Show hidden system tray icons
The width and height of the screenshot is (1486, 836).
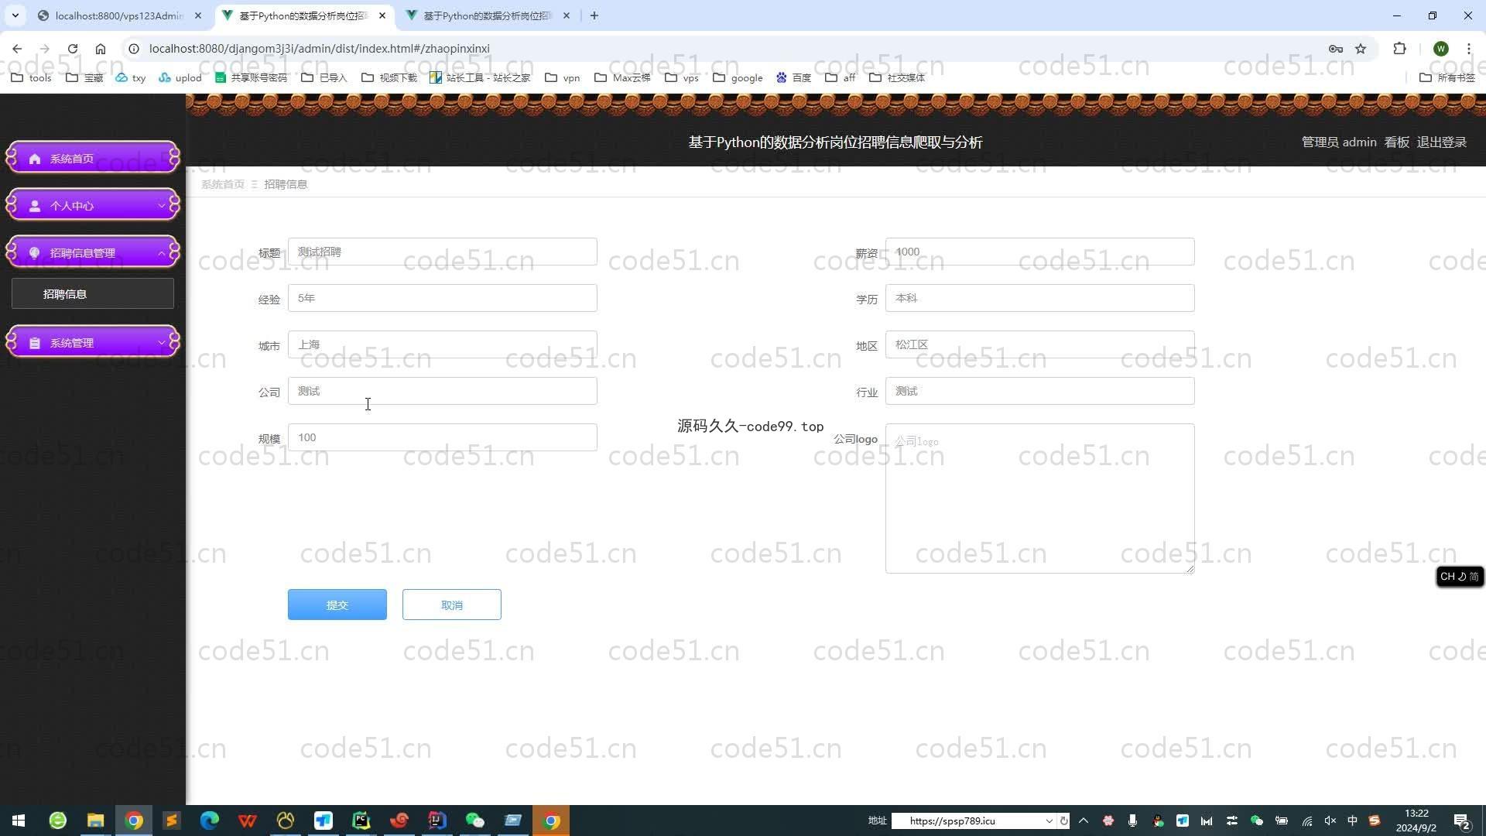[1084, 821]
